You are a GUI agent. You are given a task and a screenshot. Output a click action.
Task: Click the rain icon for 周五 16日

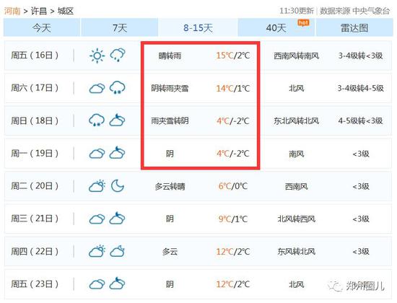117,55
